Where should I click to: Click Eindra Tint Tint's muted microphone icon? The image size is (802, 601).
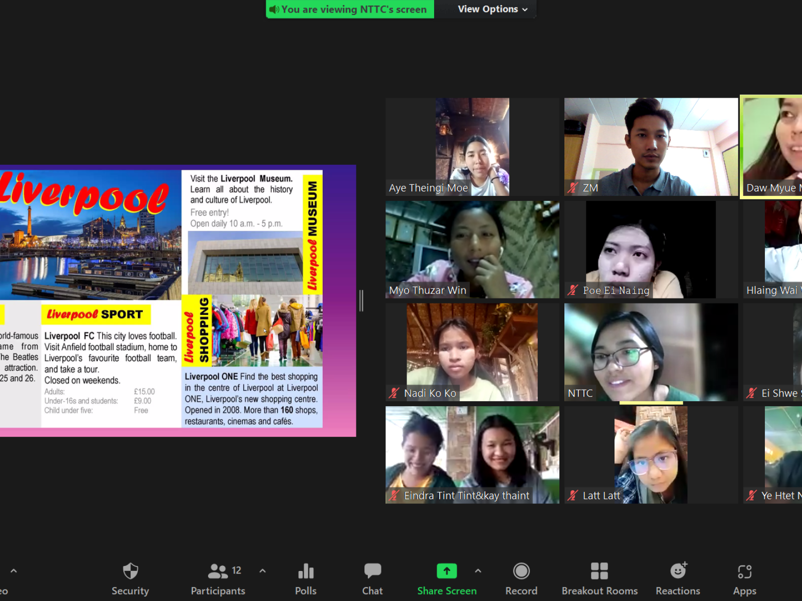[x=394, y=496]
